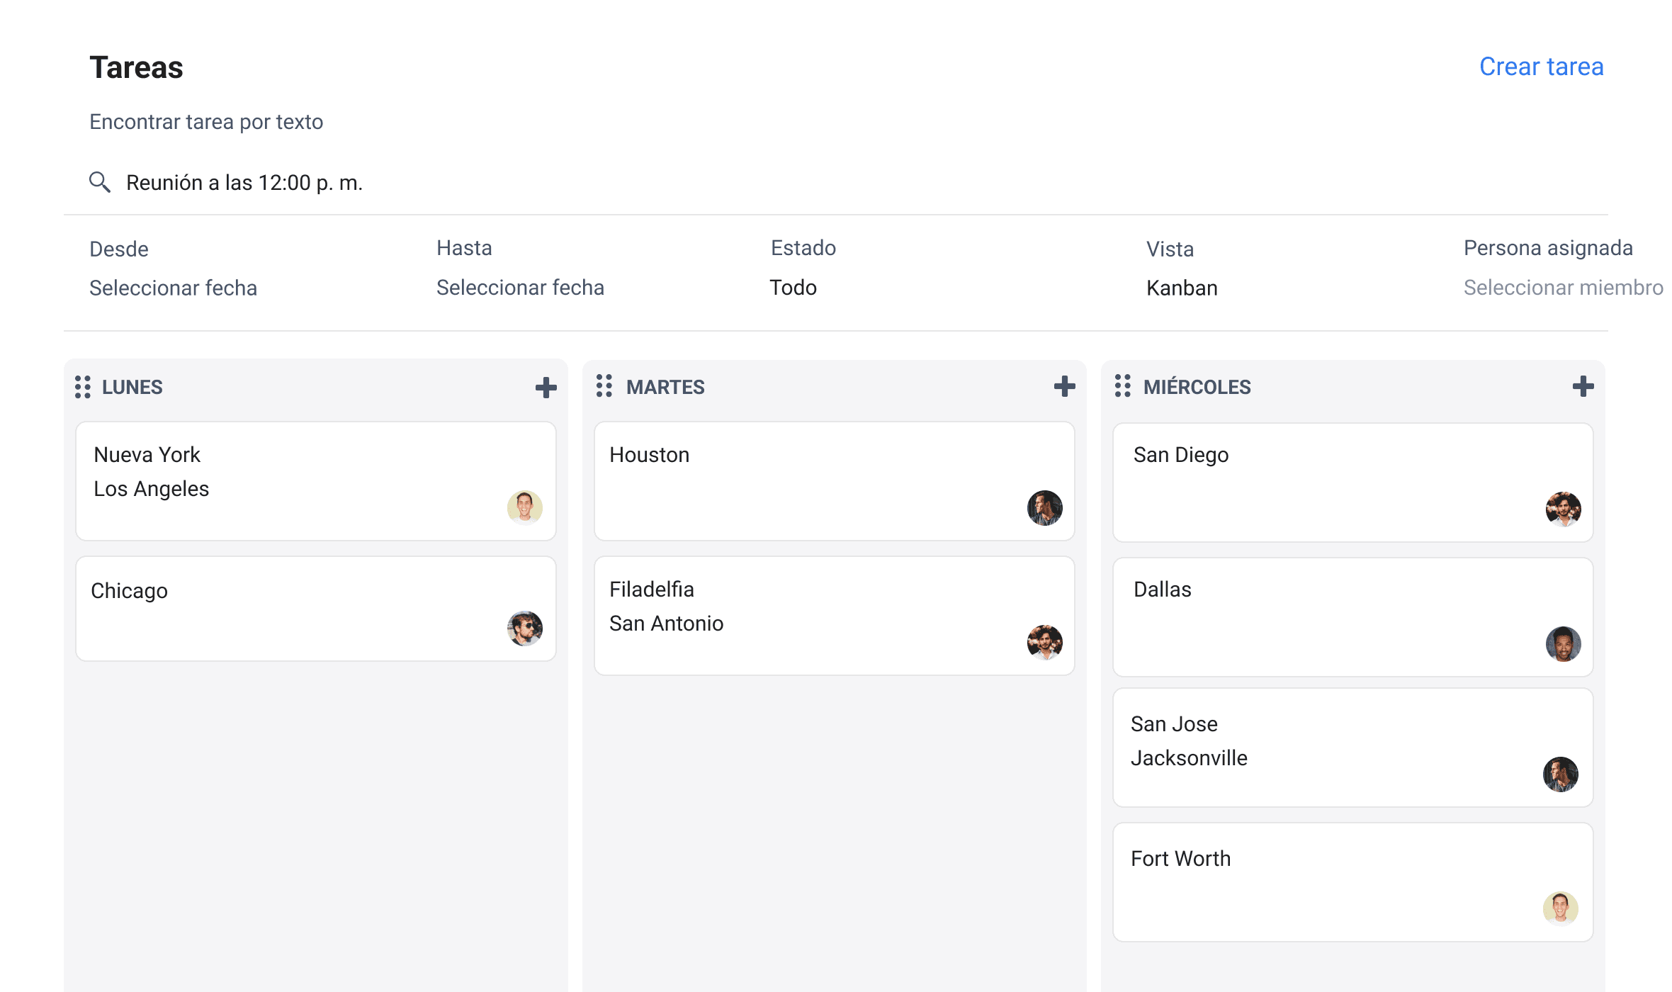The image size is (1672, 992).
Task: Click the drag handle icon next to LUNES
Action: (x=82, y=387)
